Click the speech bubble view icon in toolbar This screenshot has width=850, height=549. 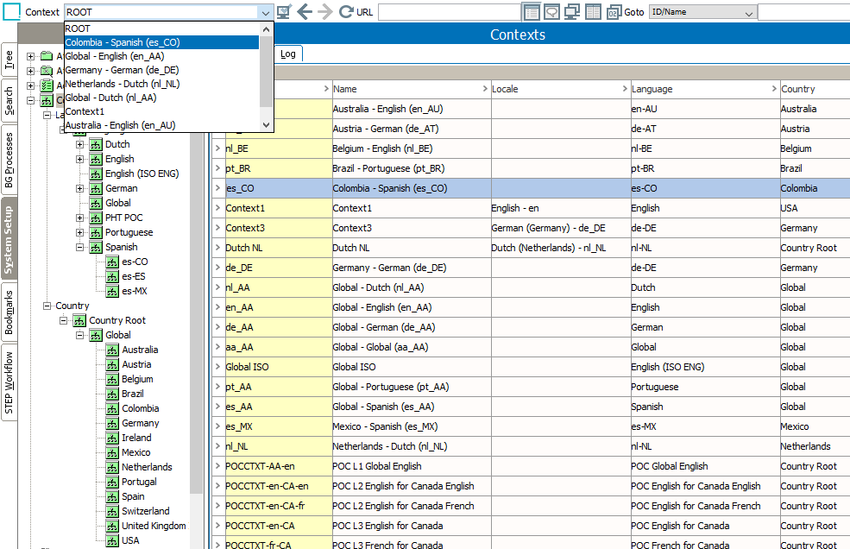tap(551, 12)
